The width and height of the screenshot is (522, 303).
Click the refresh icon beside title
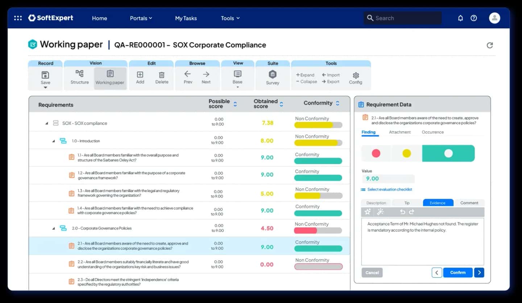coord(489,45)
